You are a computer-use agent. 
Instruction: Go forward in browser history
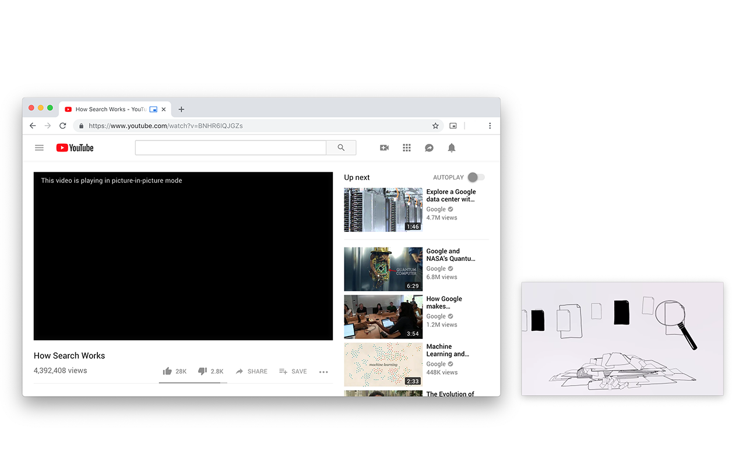click(x=48, y=126)
